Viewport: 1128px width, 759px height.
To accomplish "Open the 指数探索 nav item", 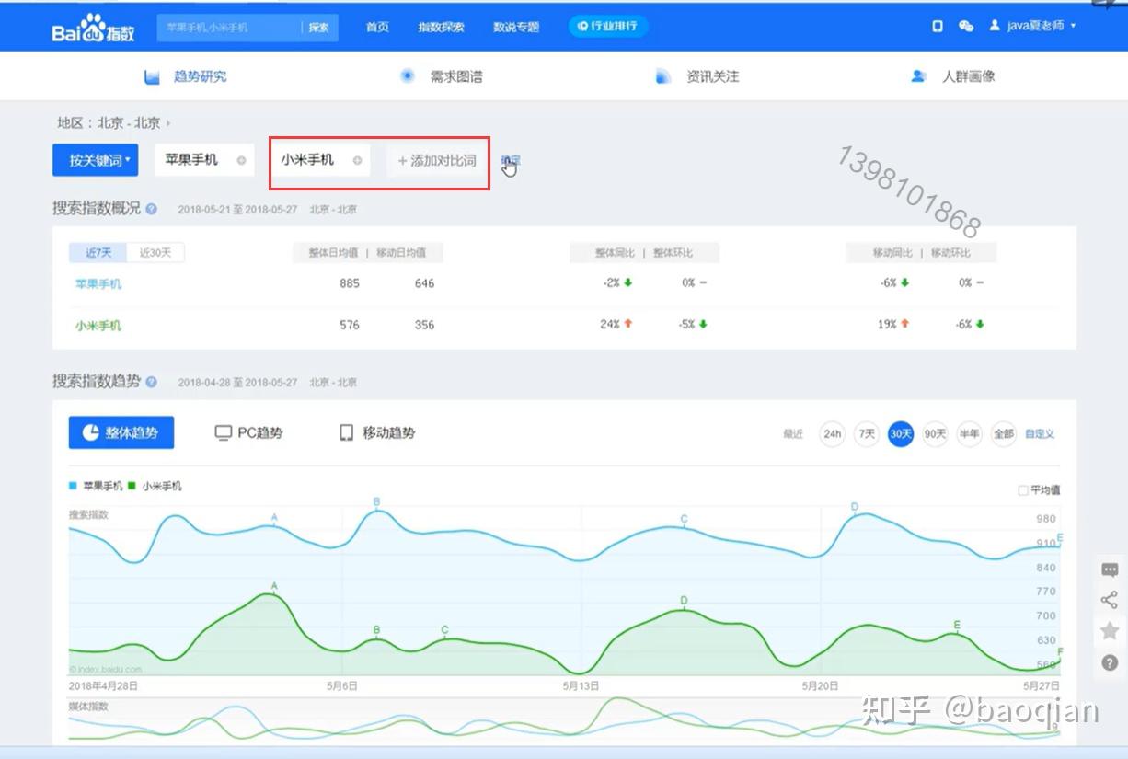I will pos(441,28).
